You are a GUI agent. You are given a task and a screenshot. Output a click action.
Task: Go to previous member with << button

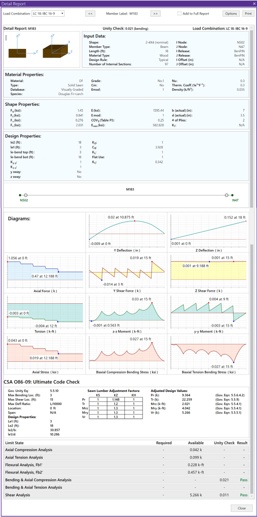[90, 14]
